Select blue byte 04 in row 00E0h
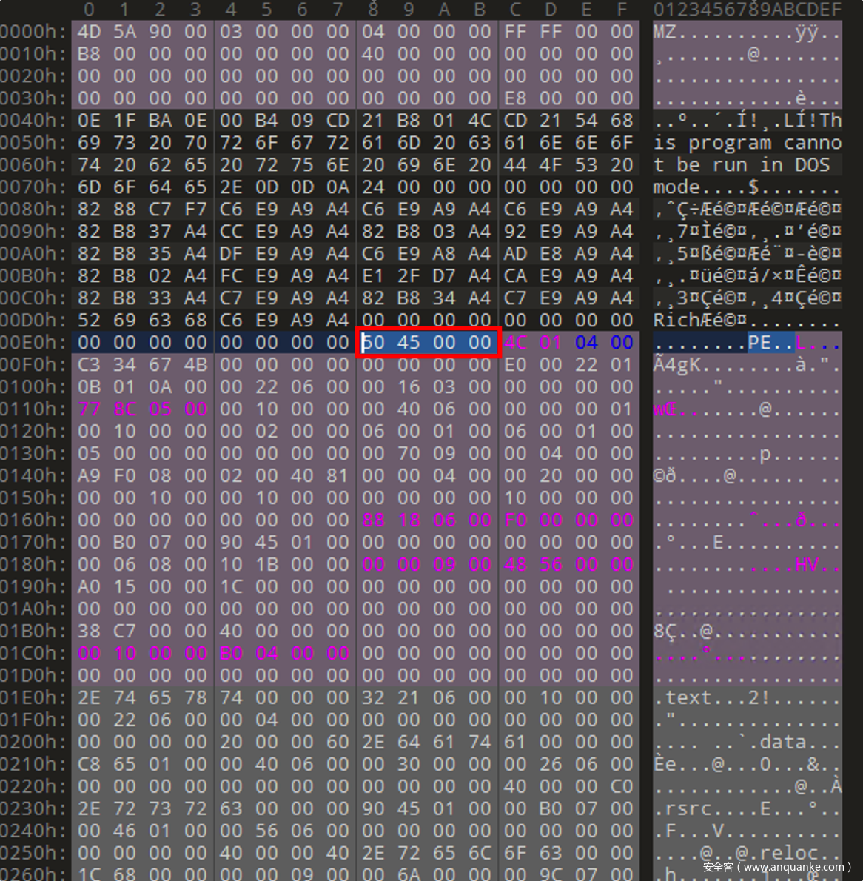The image size is (863, 881). coord(586,343)
